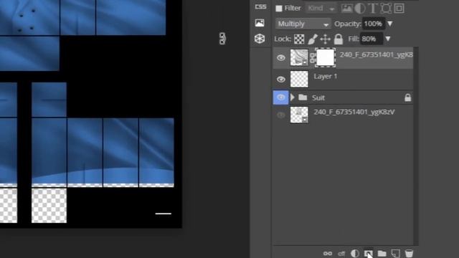Select 'Layer 1' layer name

click(x=325, y=77)
